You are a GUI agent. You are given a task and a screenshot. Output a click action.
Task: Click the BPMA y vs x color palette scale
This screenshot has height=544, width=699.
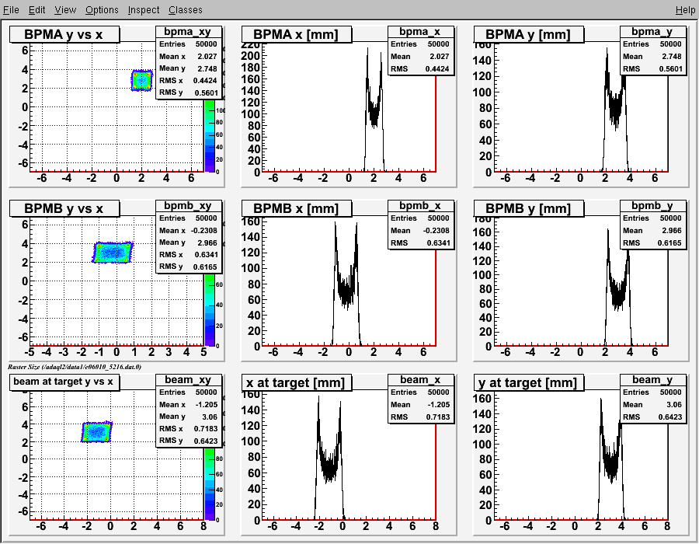(210, 135)
